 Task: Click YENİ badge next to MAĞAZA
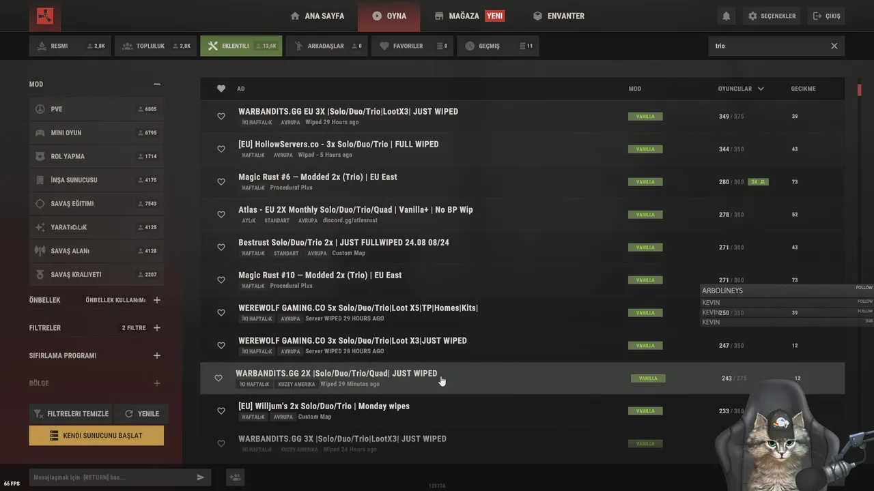click(x=495, y=16)
